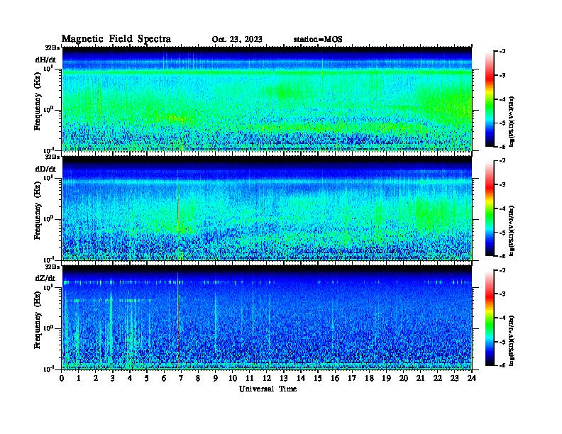562x434 pixels.
Task: Click hour 3 tick label on time axis
Action: click(x=113, y=378)
